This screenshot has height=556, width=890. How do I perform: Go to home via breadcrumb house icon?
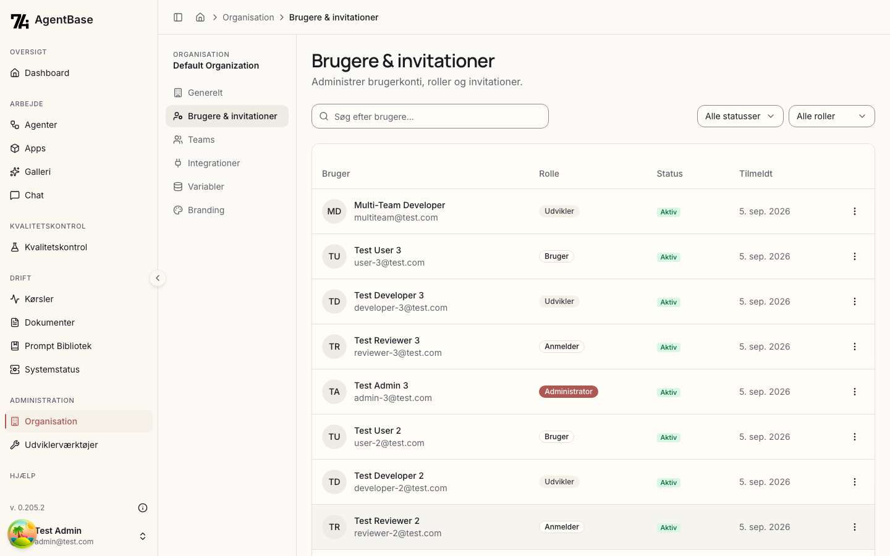click(200, 17)
